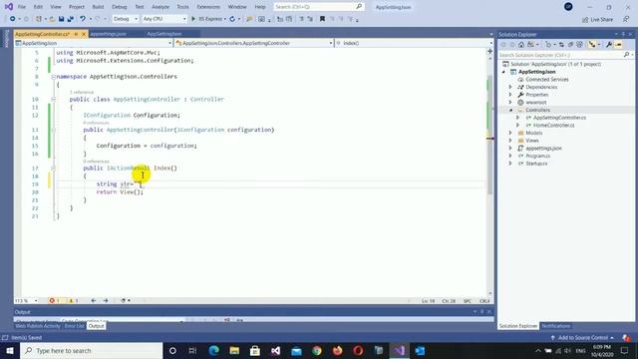Expand the Dependencies node

(510, 87)
